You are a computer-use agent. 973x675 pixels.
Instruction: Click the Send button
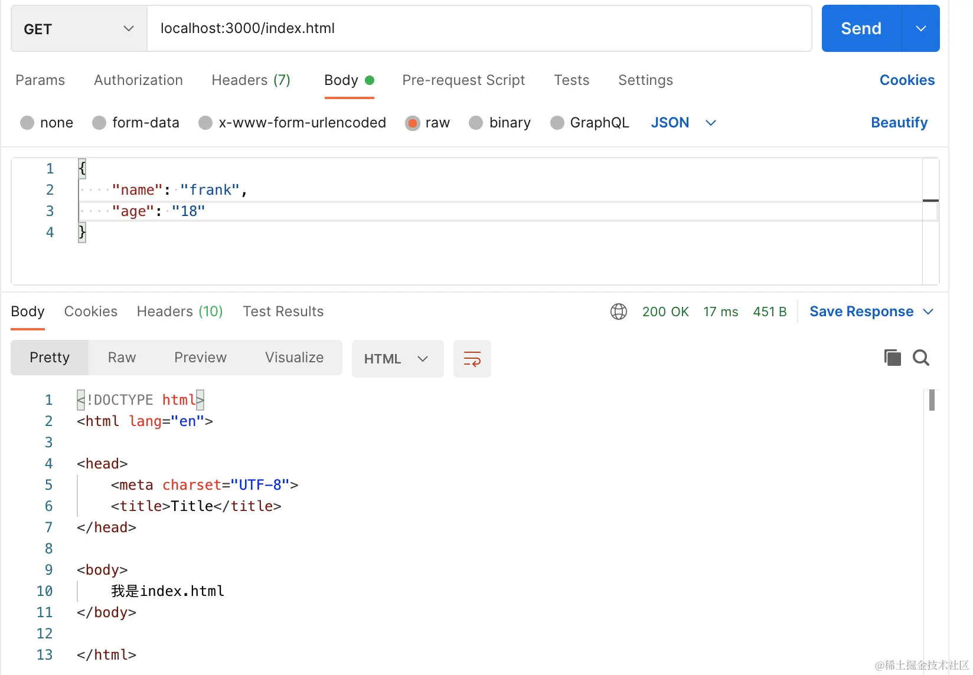(x=861, y=28)
